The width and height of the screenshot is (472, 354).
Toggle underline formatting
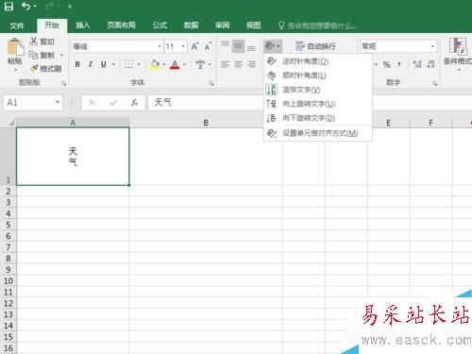click(104, 64)
